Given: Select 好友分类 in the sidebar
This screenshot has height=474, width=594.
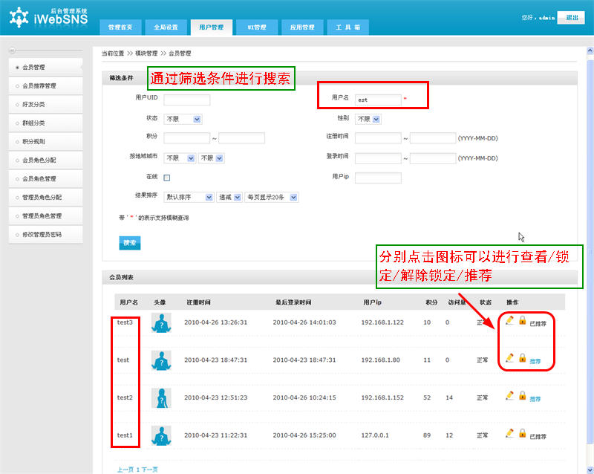Looking at the screenshot, I should coord(45,104).
